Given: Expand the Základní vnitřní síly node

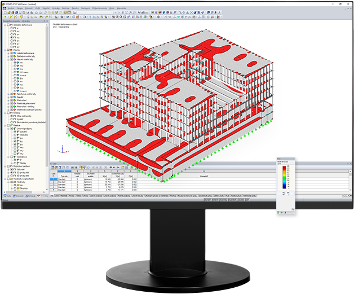Looking at the screenshot, I should point(8,56).
